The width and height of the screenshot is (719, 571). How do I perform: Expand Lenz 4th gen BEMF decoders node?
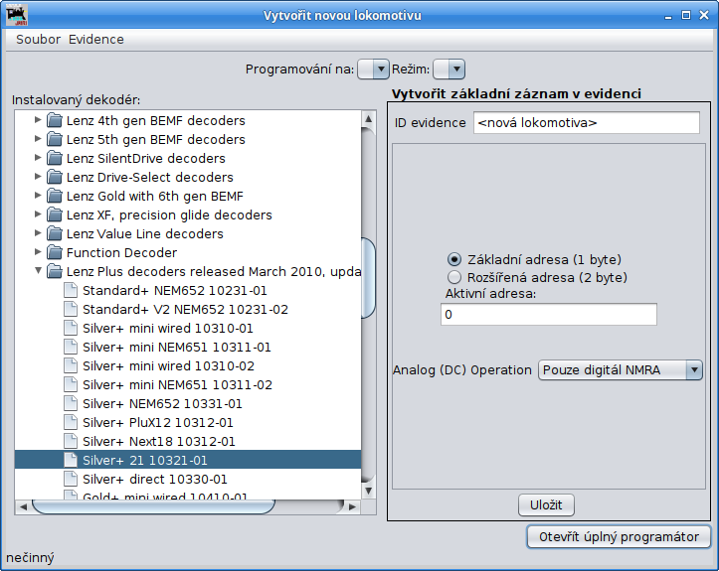click(38, 120)
